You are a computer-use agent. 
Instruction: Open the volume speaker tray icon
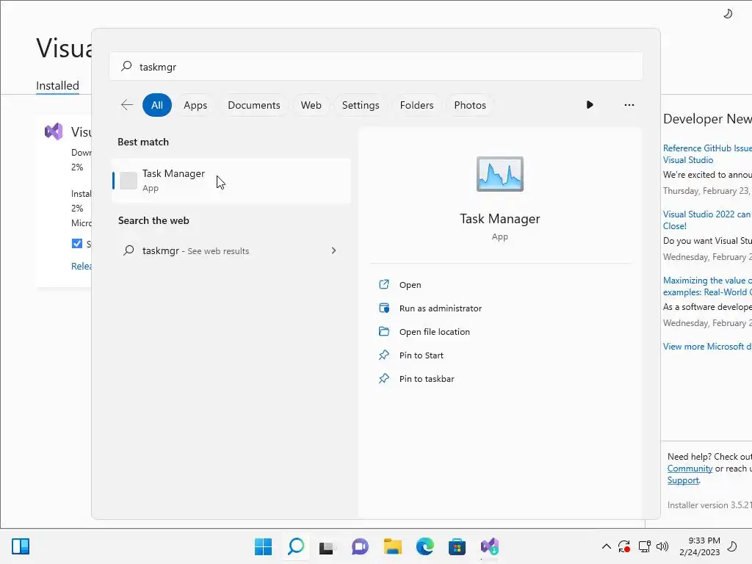tap(662, 546)
